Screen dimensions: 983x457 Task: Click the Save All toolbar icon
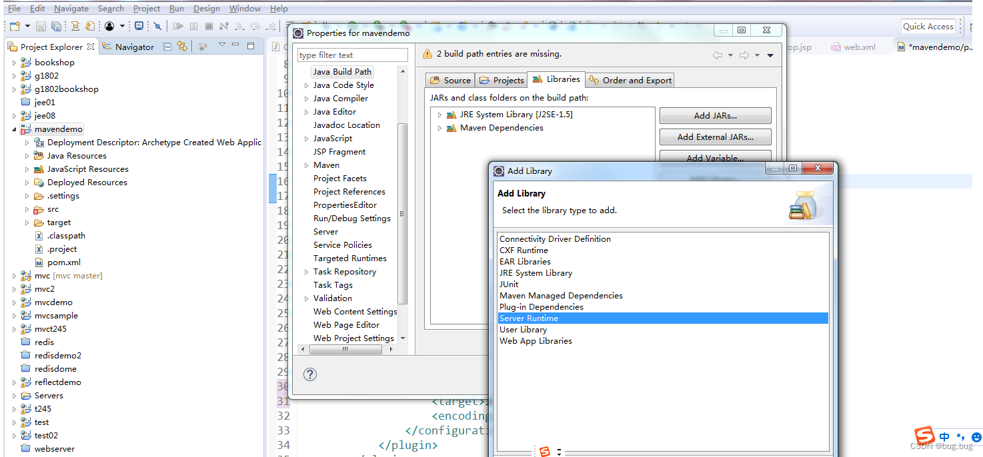pyautogui.click(x=56, y=27)
